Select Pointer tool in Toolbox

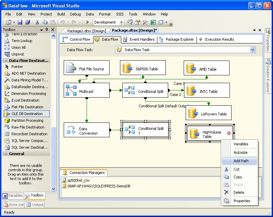point(14,67)
